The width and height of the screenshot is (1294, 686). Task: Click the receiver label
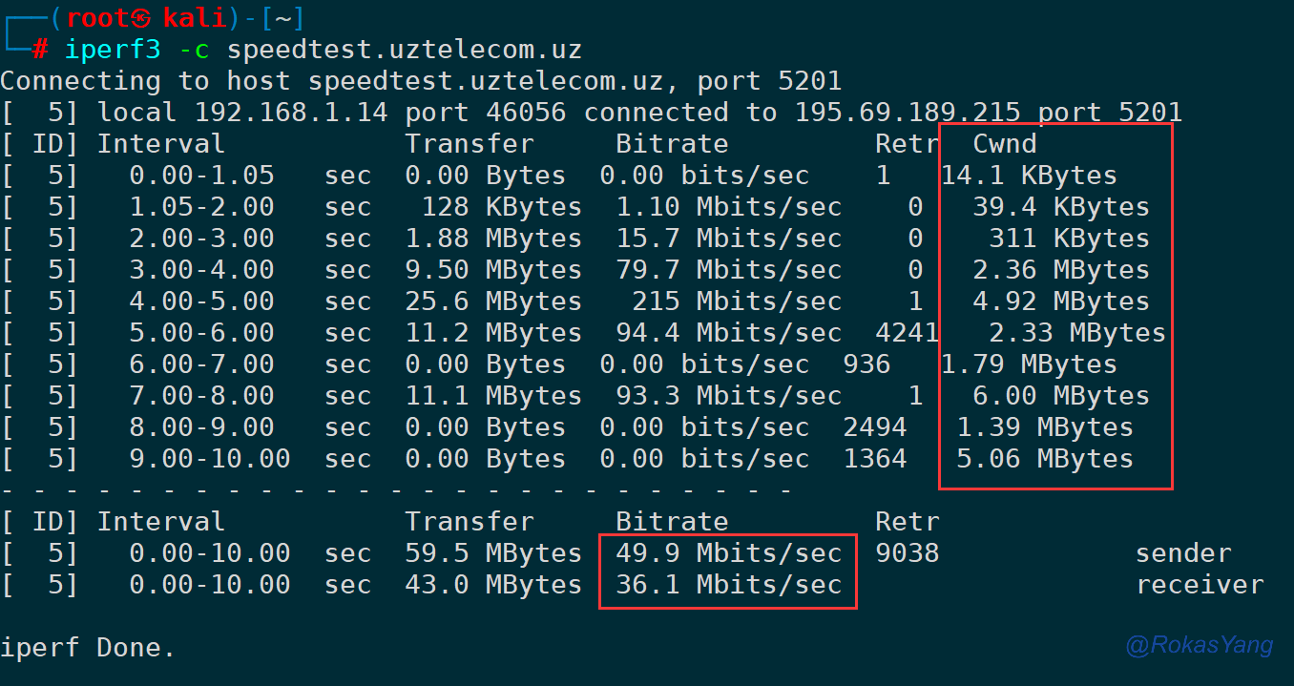tap(1200, 585)
